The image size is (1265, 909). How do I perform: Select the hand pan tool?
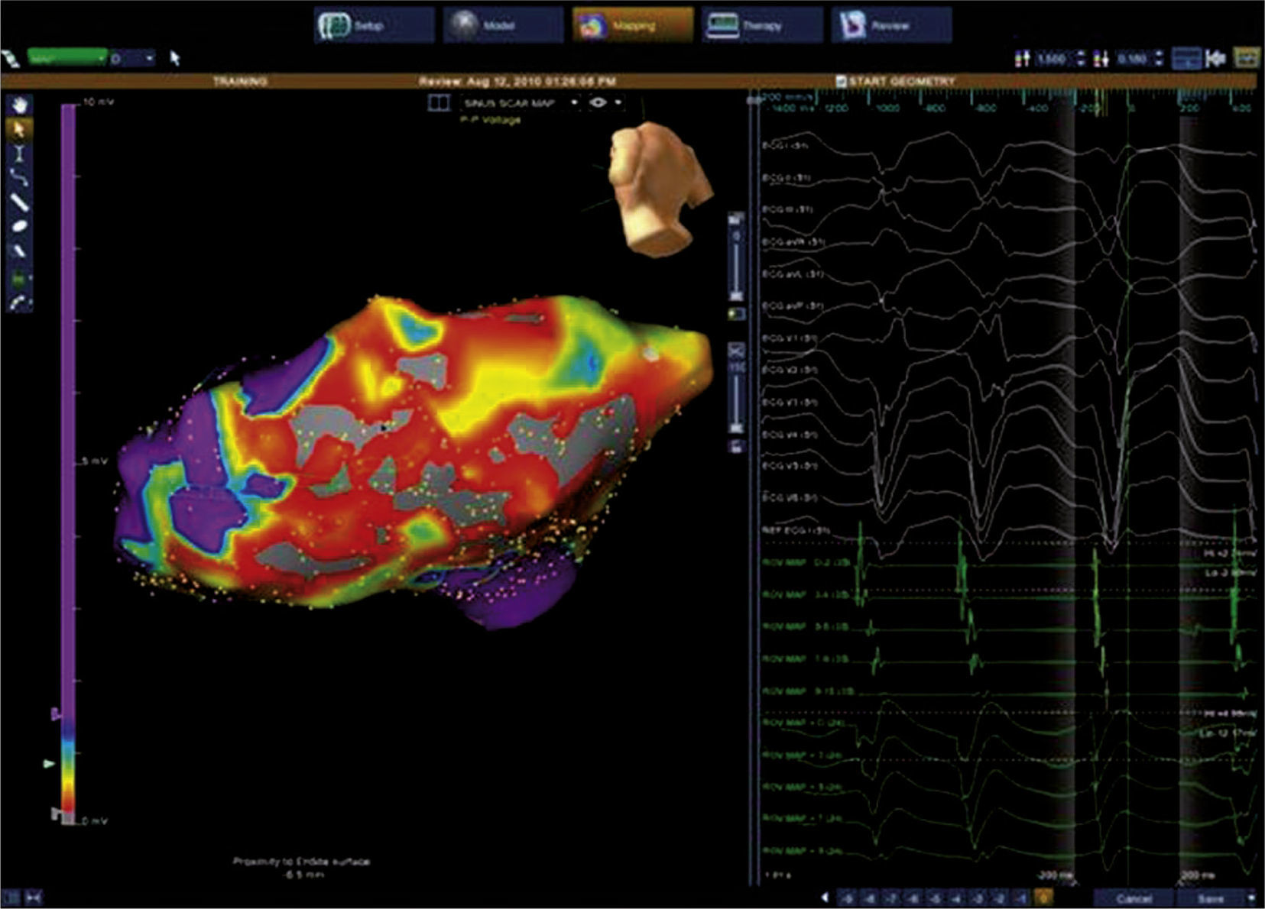(x=20, y=104)
